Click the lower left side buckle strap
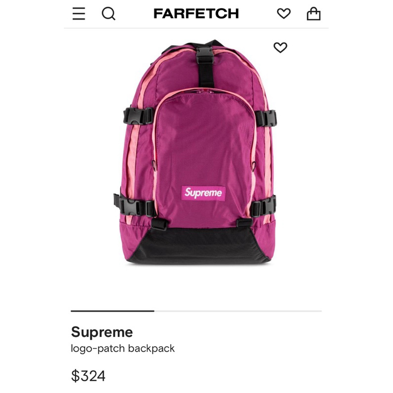The image size is (393, 393). 135,205
